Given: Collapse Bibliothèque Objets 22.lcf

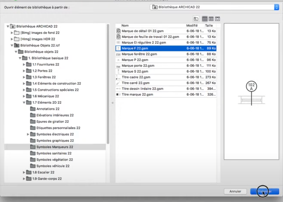Looking at the screenshot, I should click(x=12, y=46).
